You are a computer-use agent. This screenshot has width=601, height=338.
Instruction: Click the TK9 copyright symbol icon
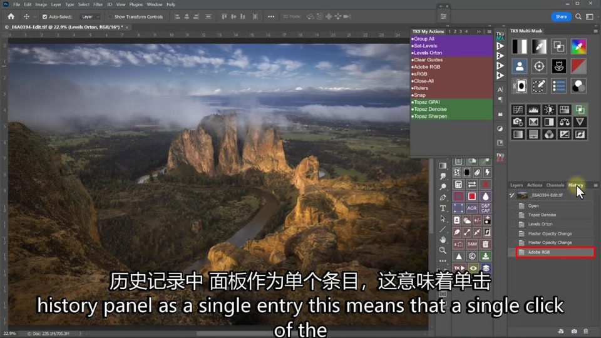472,256
